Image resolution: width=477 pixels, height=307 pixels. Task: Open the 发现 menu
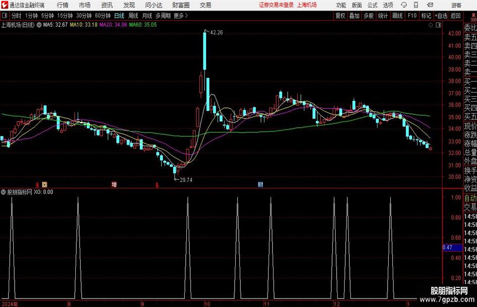pyautogui.click(x=129, y=5)
